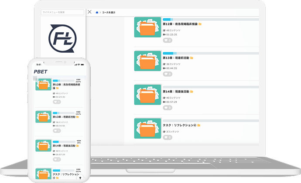301x183 pixels.
Task: Open the 第13章：現着前活動 title on laptop
Action: (176, 58)
